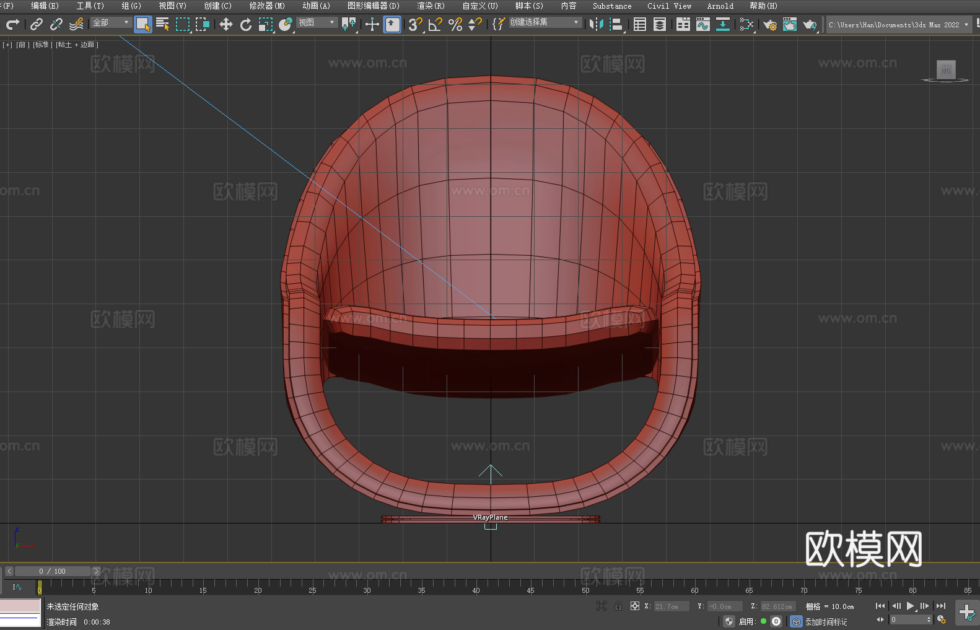Open 工具(T) menu
The image size is (980, 630).
90,6
